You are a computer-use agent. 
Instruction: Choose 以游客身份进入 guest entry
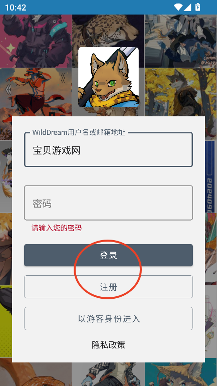coord(108,318)
